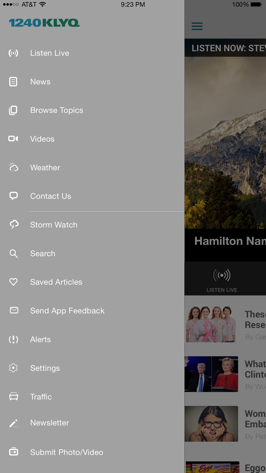Open Listen Live menu item
The height and width of the screenshot is (473, 266).
click(92, 53)
